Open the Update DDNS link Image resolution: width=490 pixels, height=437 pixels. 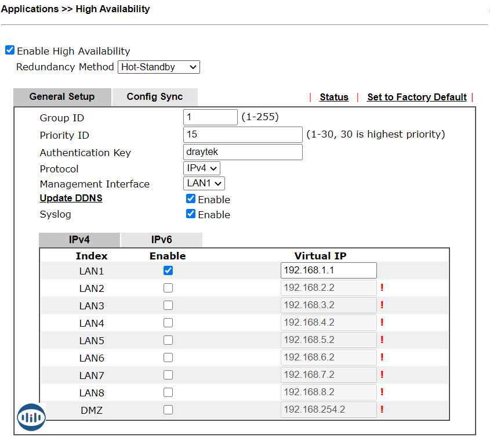pyautogui.click(x=71, y=198)
